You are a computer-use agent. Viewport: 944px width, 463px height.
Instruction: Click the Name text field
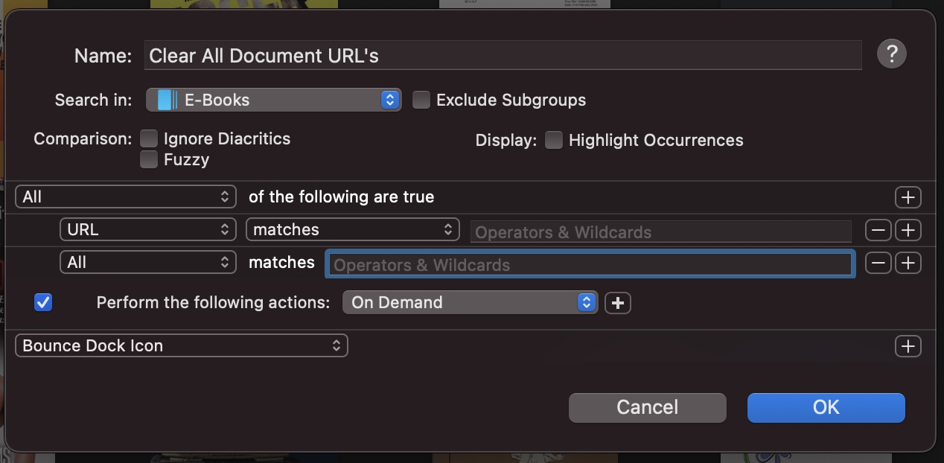503,56
